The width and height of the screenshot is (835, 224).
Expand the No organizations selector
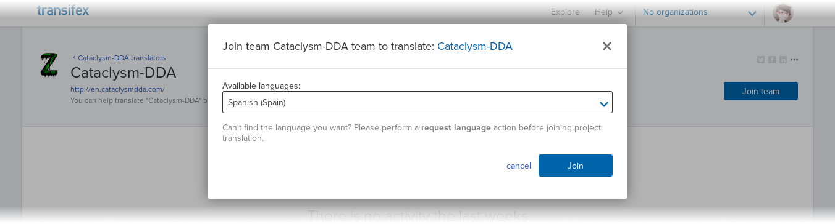coord(699,12)
